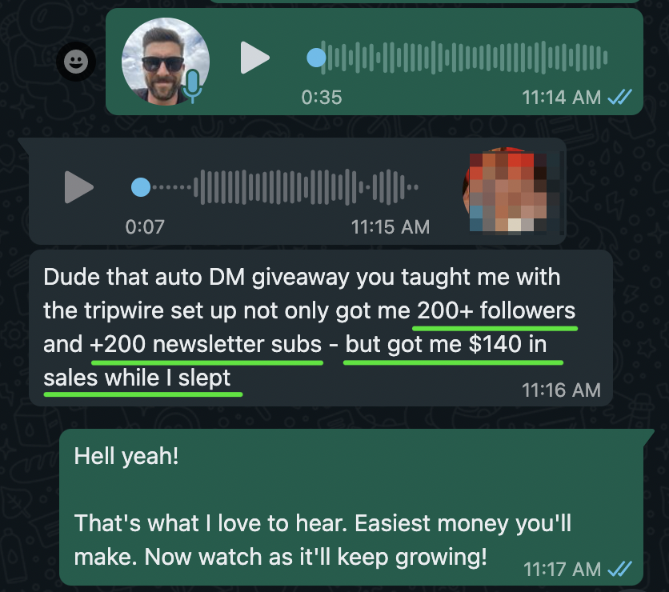Click the sender's sunglasses profile photo
This screenshot has height=592, width=669.
pyautogui.click(x=166, y=62)
